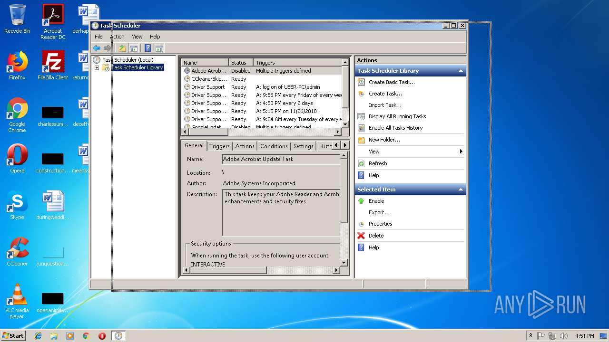Click Internet Explorer in the taskbar
Viewport: 609px width, 342px height.
click(x=38, y=336)
